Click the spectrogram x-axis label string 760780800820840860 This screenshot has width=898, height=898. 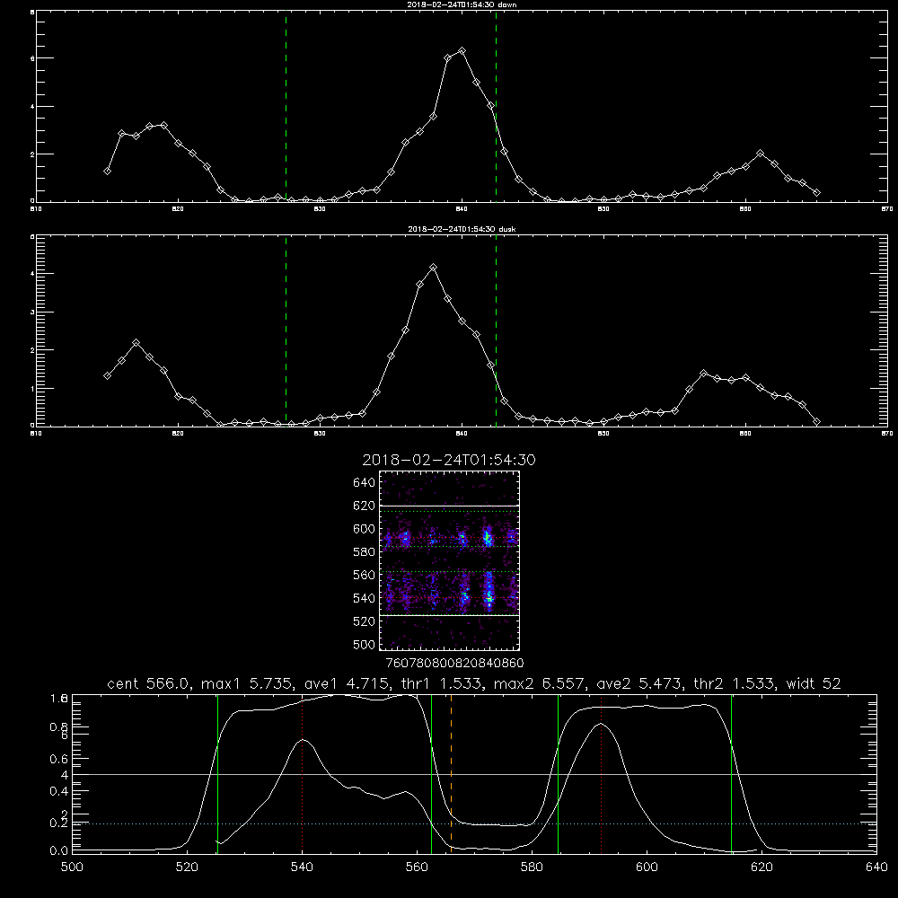[x=454, y=663]
